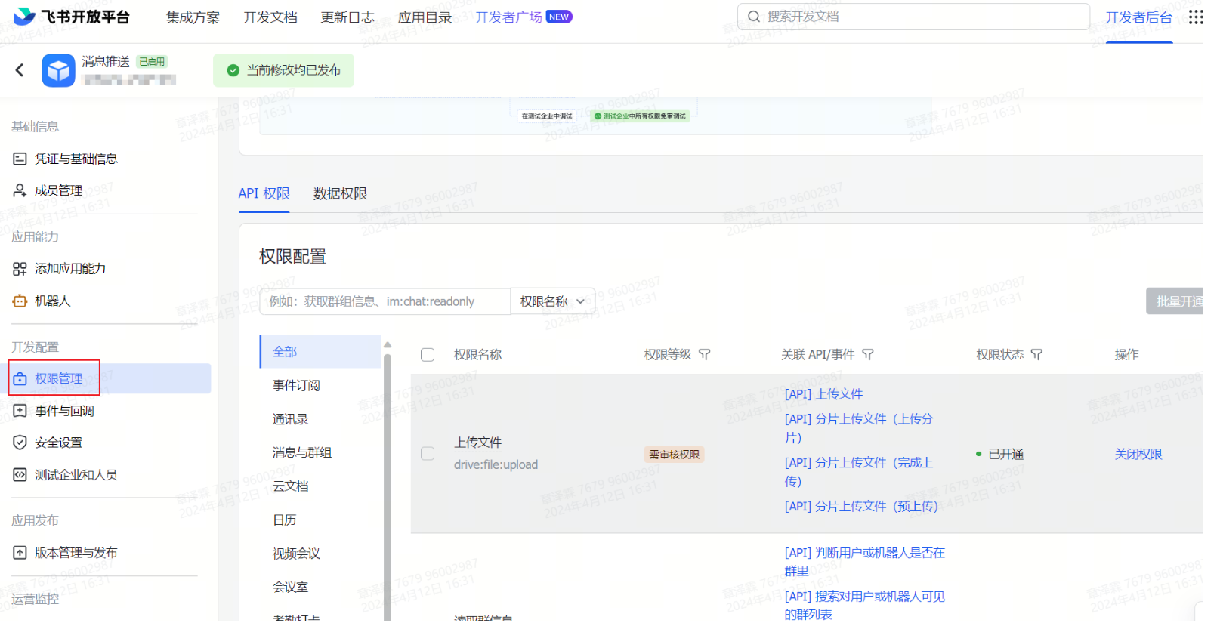The width and height of the screenshot is (1220, 623).
Task: Switch to the 数据权限 tab
Action: [x=340, y=193]
